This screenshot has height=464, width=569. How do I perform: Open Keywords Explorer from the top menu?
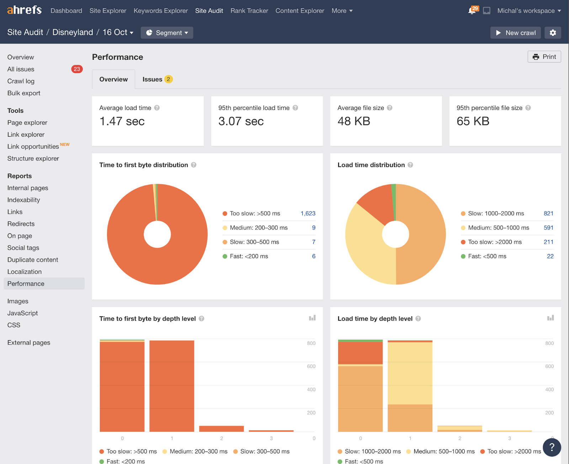tap(160, 11)
